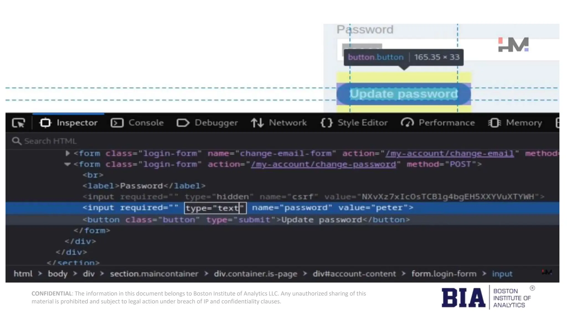Click the Performance gauge icon
The height and width of the screenshot is (319, 567).
407,123
